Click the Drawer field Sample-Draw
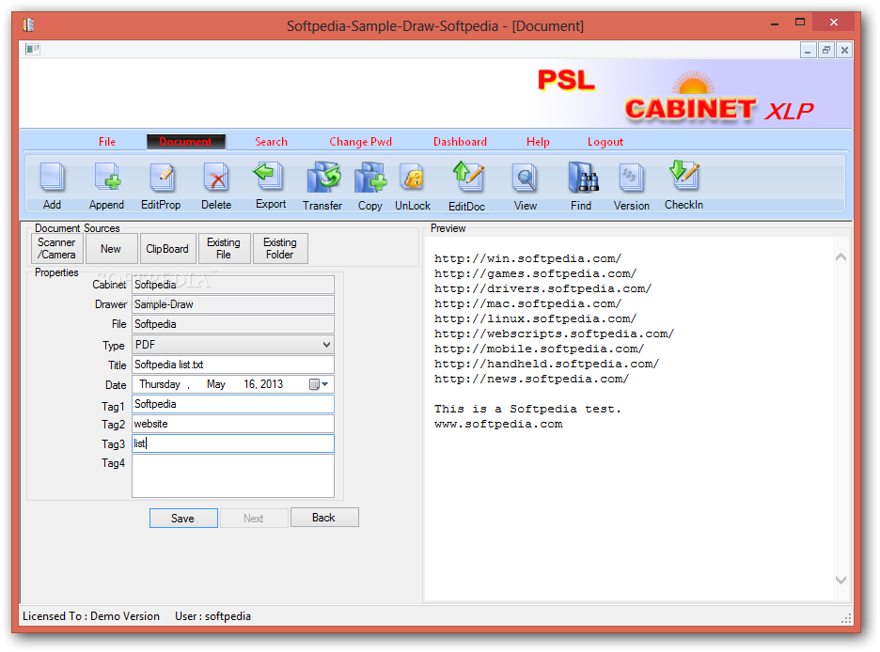Viewport: 880px width, 652px height. point(233,304)
